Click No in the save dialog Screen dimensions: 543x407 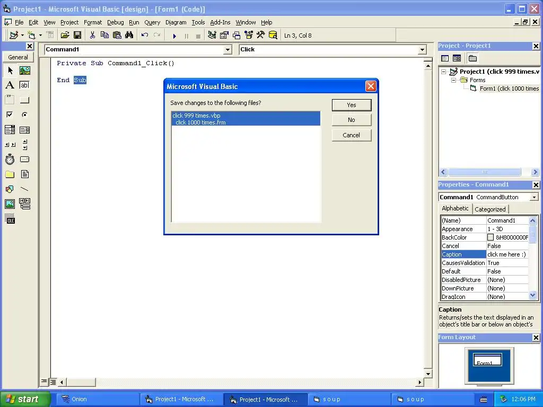pos(352,120)
